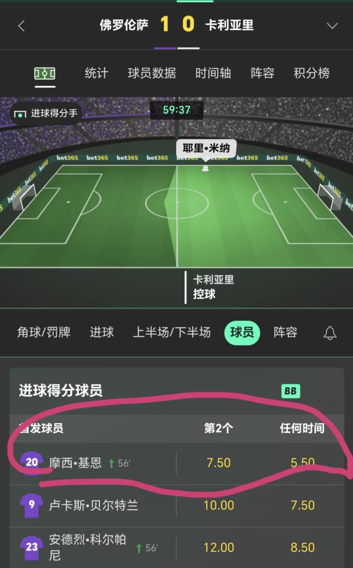
Task: Select the highlighted 球员 filter pill
Action: [x=242, y=332]
